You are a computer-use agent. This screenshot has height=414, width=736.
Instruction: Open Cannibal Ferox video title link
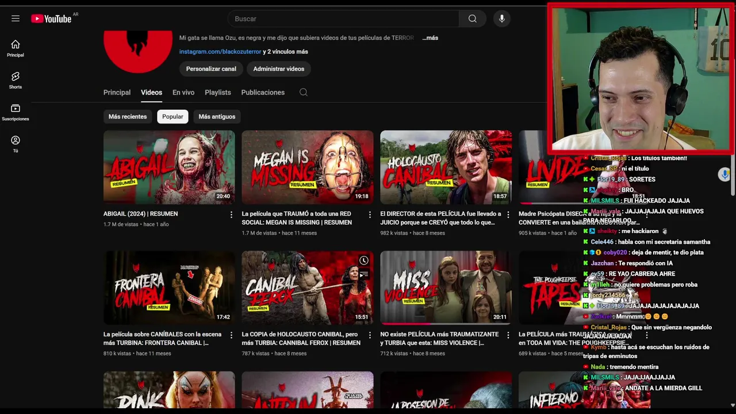pyautogui.click(x=301, y=338)
